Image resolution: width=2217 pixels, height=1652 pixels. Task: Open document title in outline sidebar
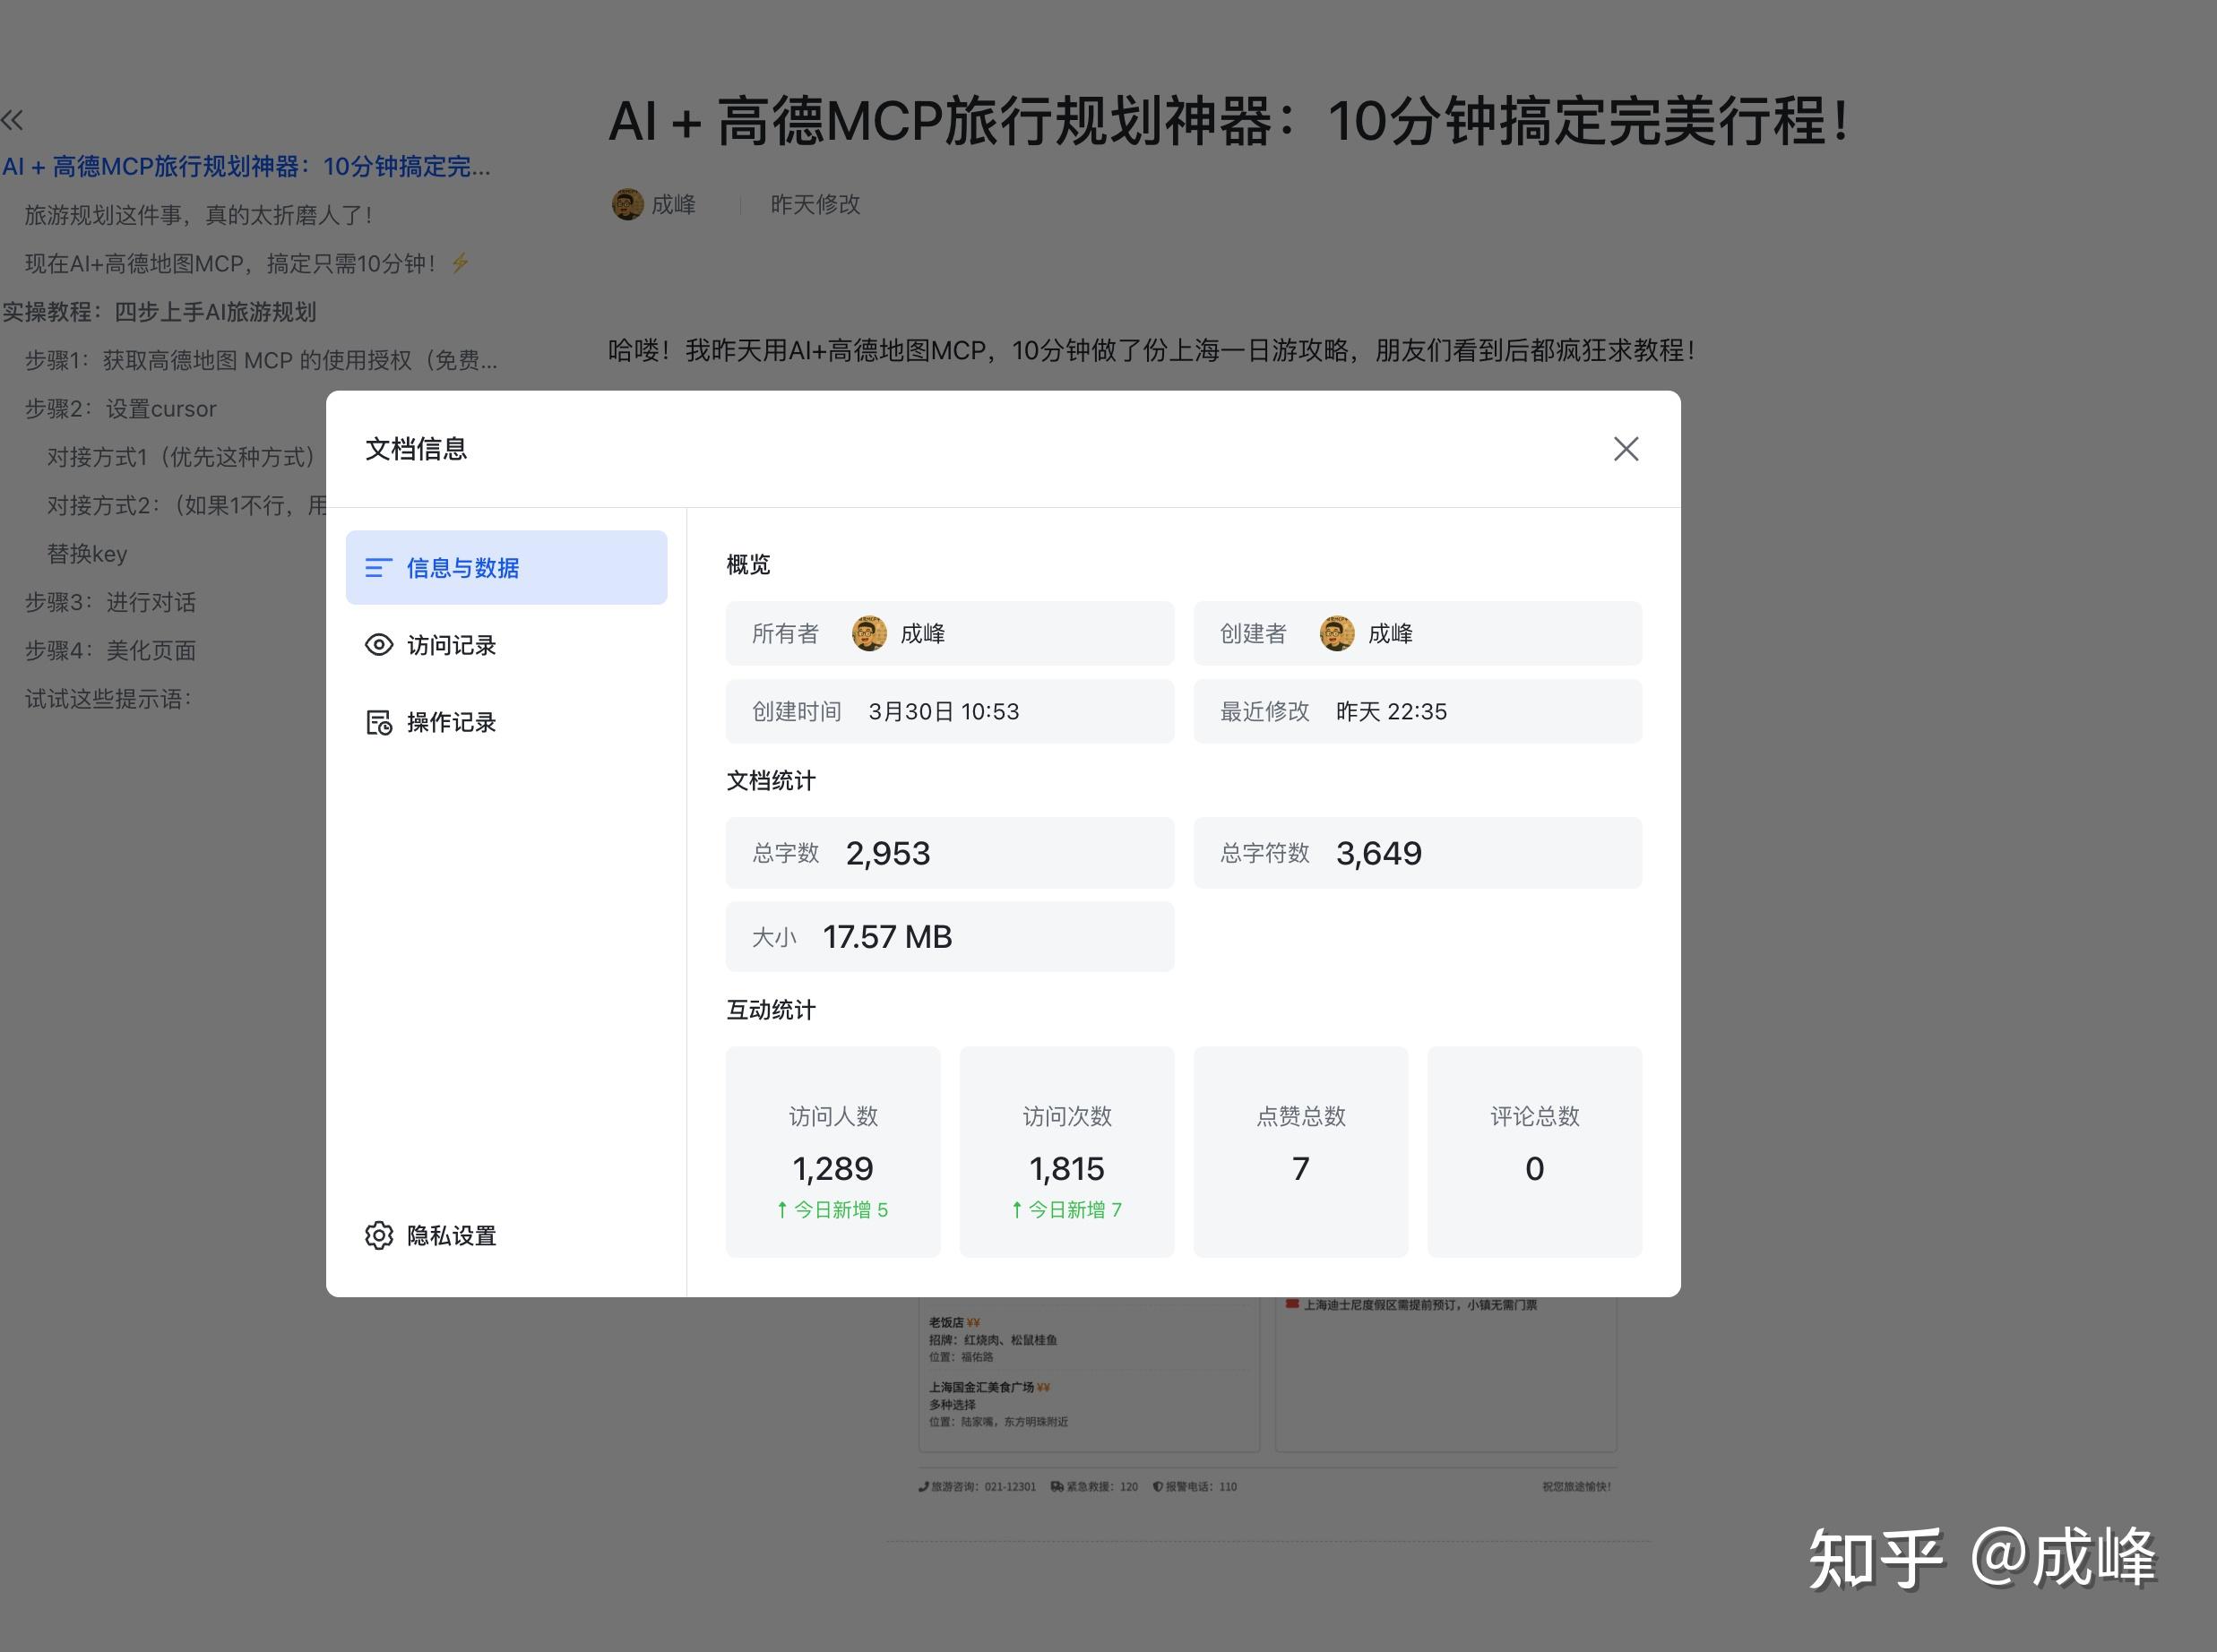click(x=246, y=167)
